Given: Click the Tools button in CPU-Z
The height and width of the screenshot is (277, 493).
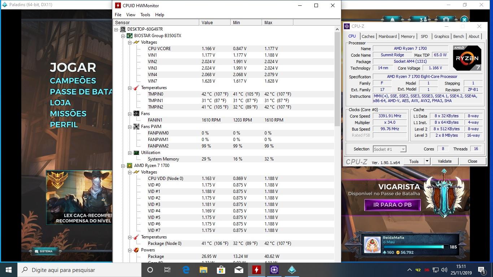Looking at the screenshot, I should (x=414, y=161).
